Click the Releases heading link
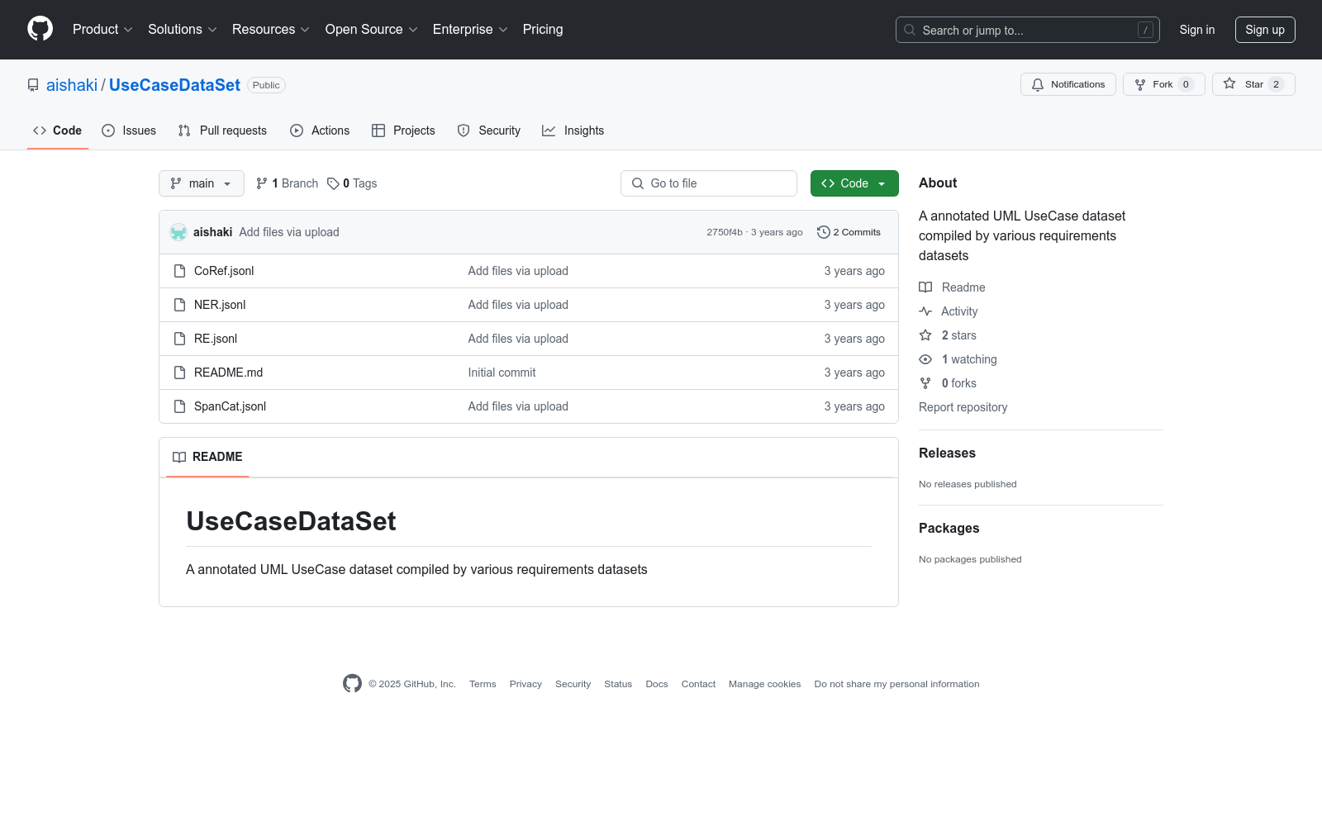 pos(947,453)
